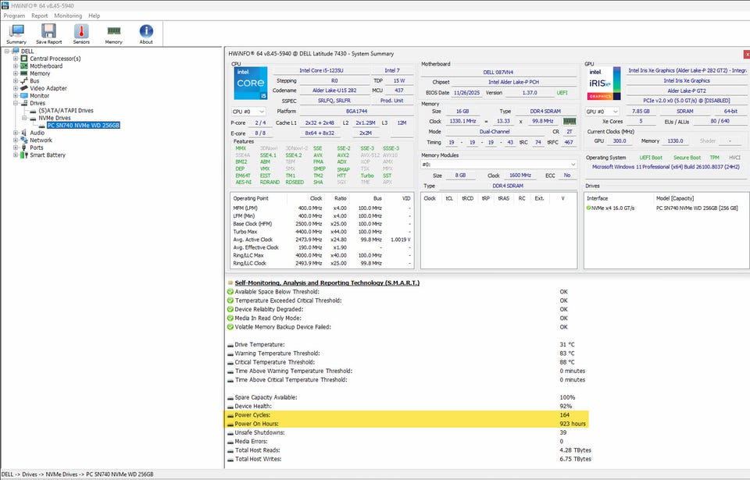Image resolution: width=750 pixels, height=480 pixels.
Task: Expand the Network tree node
Action: [x=16, y=140]
